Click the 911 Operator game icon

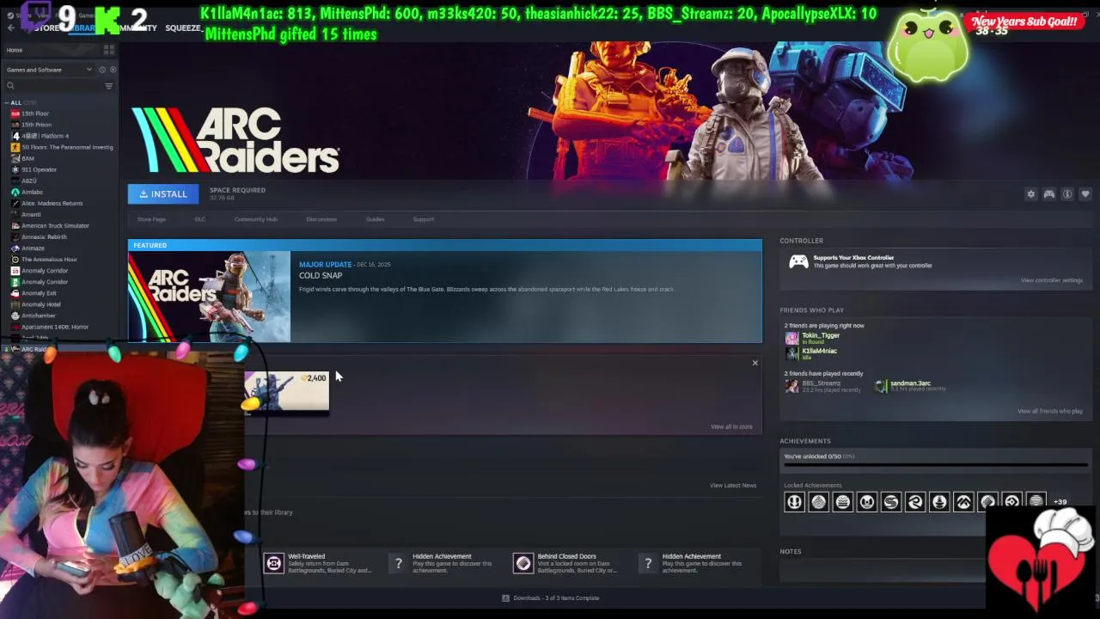pyautogui.click(x=15, y=169)
